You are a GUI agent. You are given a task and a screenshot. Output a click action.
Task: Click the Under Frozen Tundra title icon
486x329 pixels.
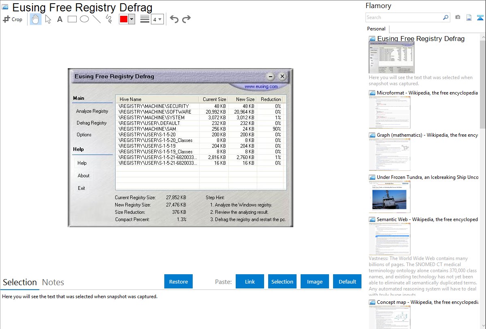point(372,177)
